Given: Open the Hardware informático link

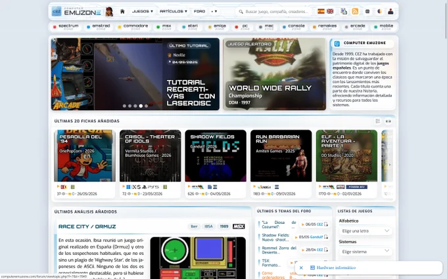Looking at the screenshot, I should click(x=336, y=268).
